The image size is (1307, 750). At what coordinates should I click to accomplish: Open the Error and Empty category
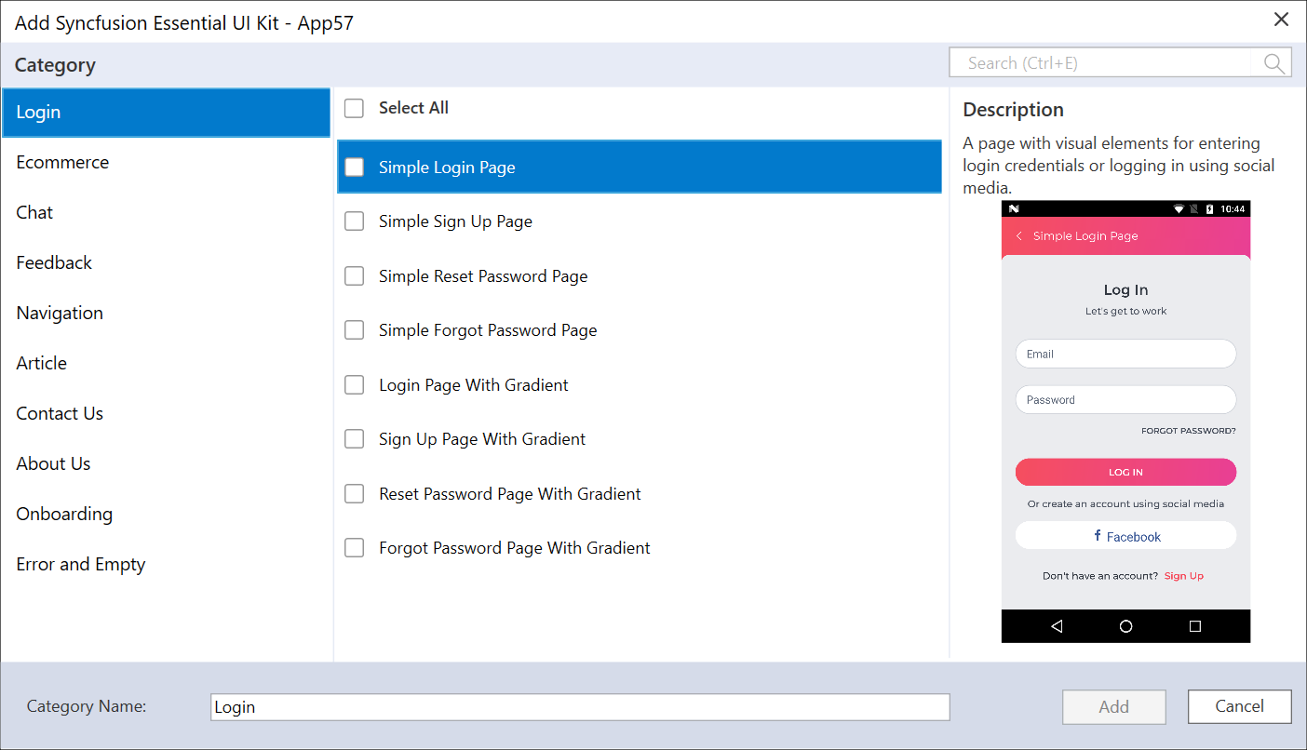(81, 565)
